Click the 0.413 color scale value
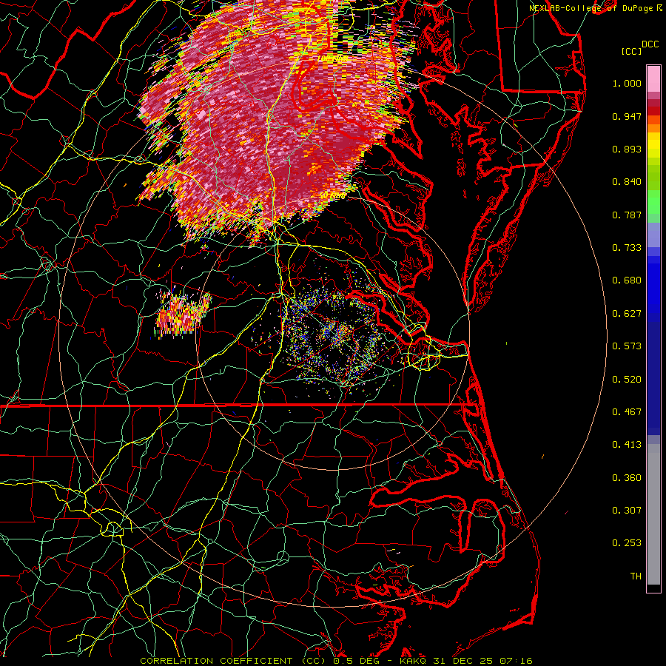Screen dimensions: 666x666 coord(627,445)
